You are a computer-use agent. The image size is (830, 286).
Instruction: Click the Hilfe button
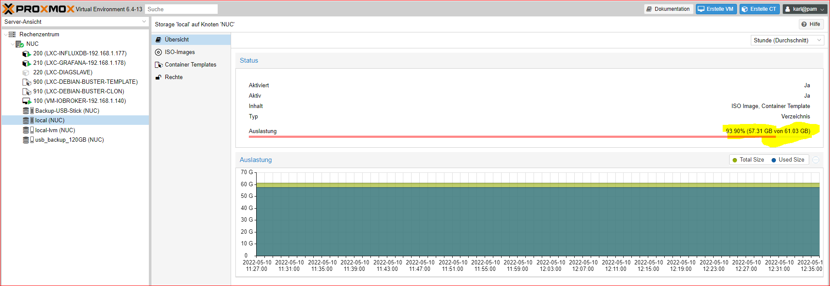point(811,24)
